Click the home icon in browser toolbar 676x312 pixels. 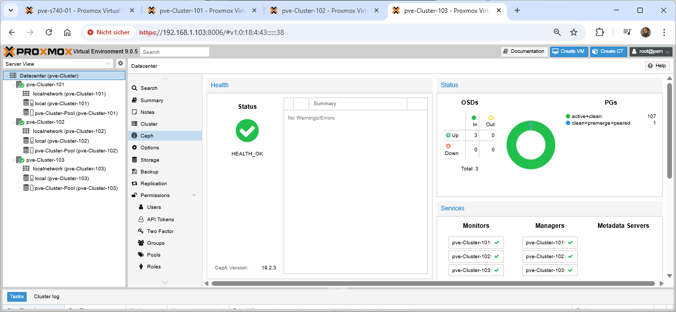(x=67, y=32)
